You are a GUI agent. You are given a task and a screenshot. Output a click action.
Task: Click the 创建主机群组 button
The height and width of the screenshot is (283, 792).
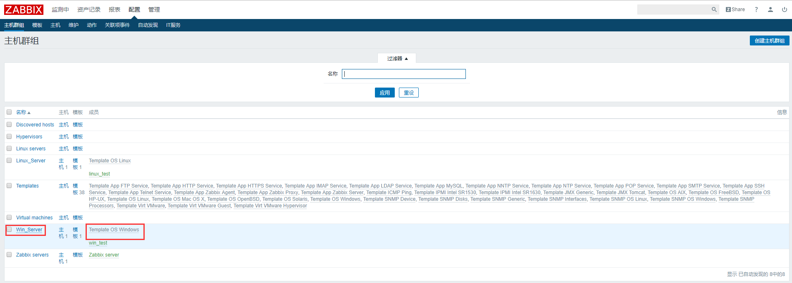pos(770,40)
